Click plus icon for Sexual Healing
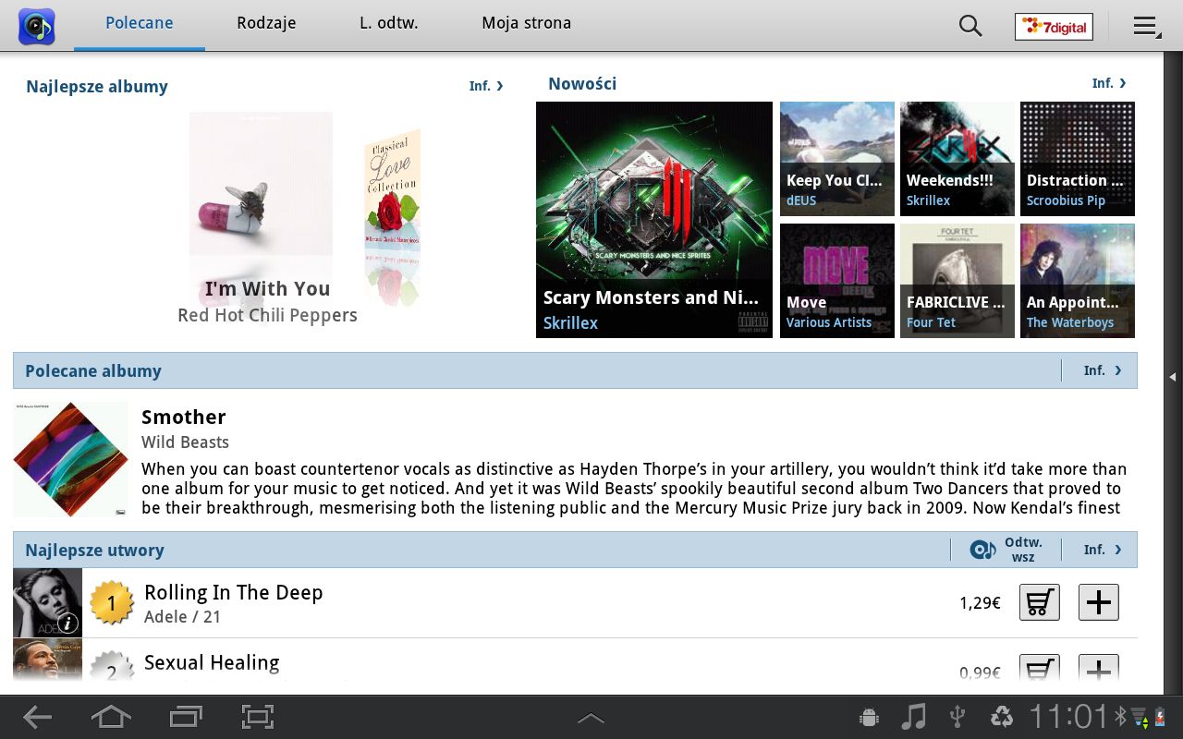1183x739 pixels. pyautogui.click(x=1099, y=669)
